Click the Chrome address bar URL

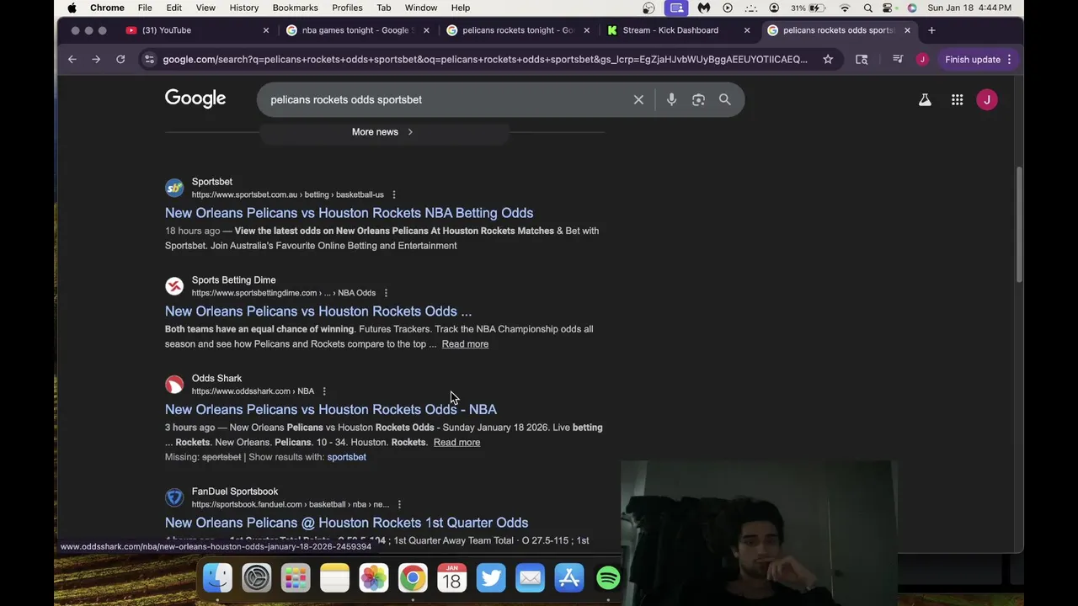(484, 60)
